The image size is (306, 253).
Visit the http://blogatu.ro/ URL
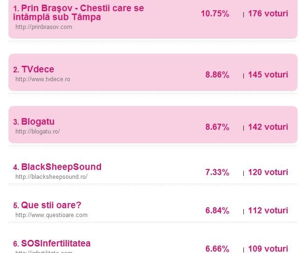pyautogui.click(x=37, y=132)
